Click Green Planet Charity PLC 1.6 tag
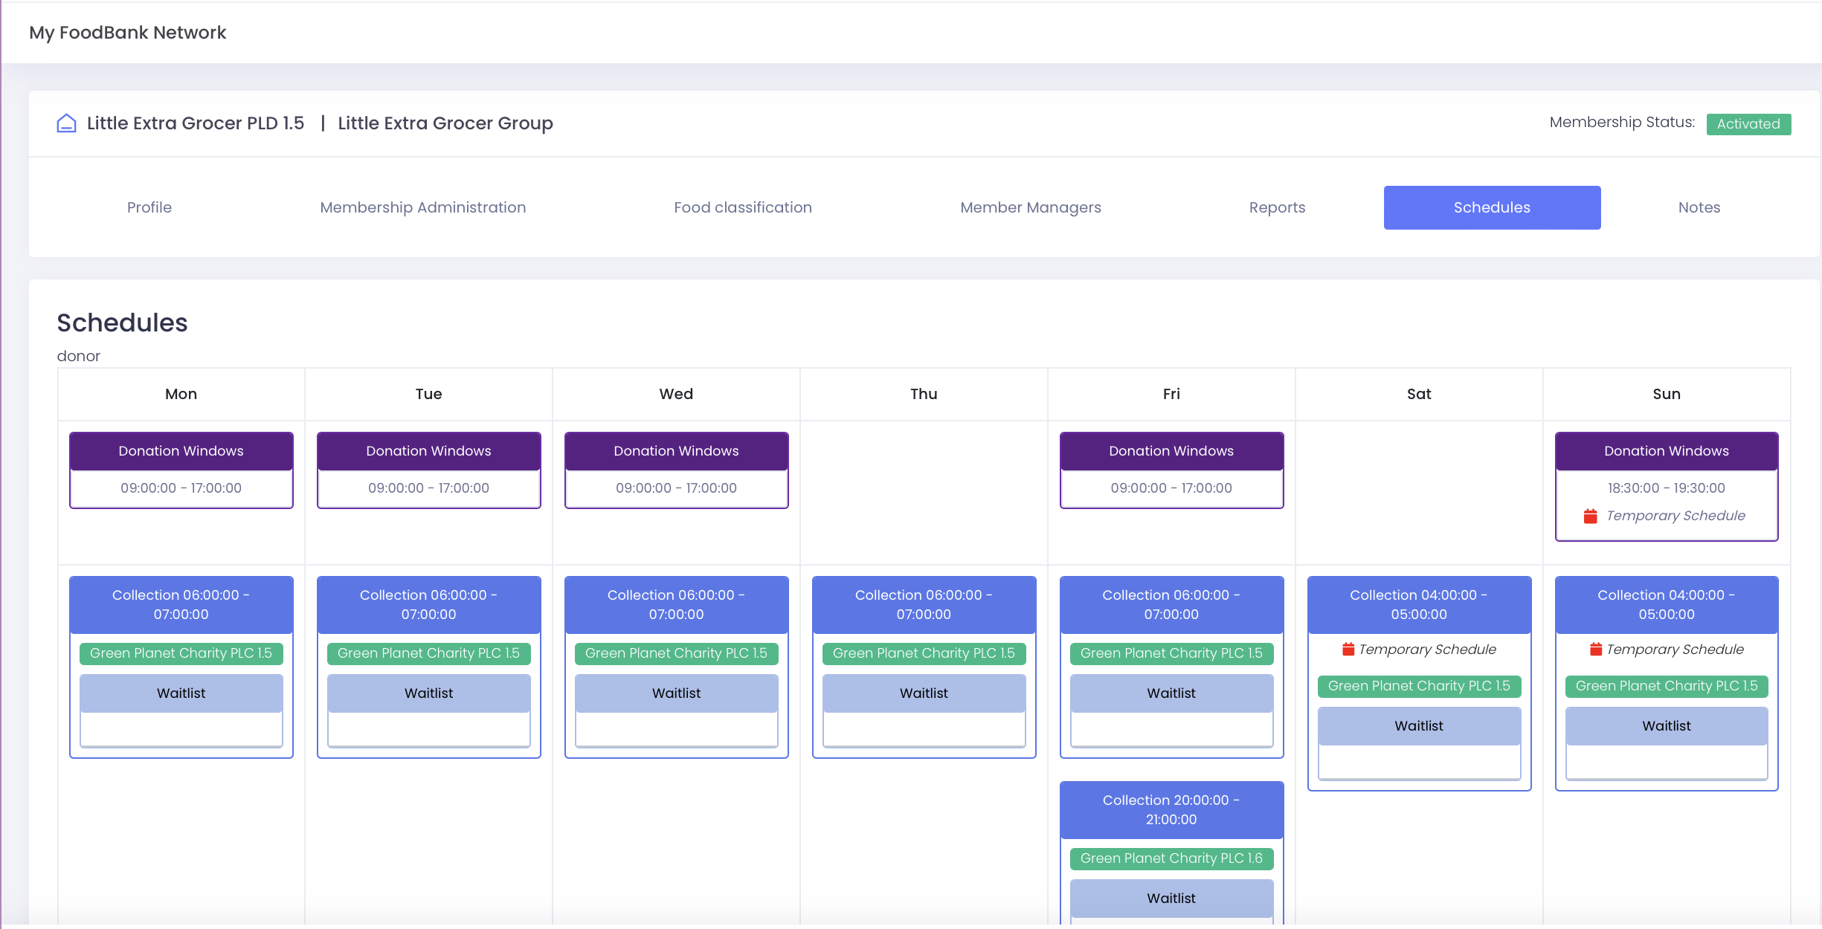1822x929 pixels. (1171, 858)
